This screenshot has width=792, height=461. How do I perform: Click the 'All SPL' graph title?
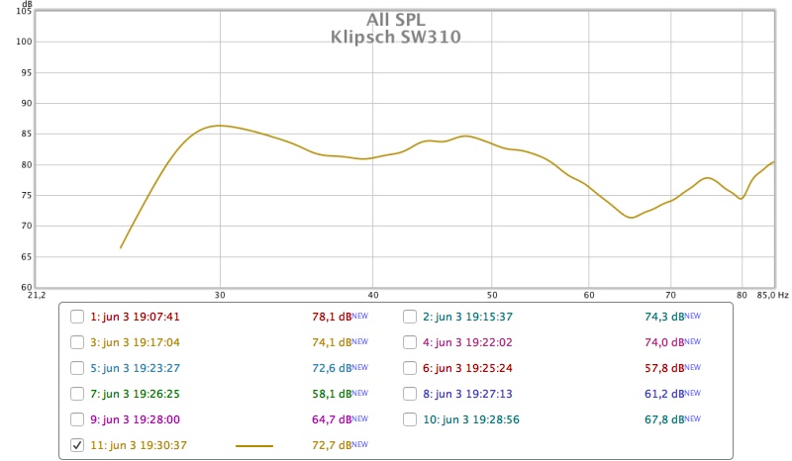(x=395, y=20)
